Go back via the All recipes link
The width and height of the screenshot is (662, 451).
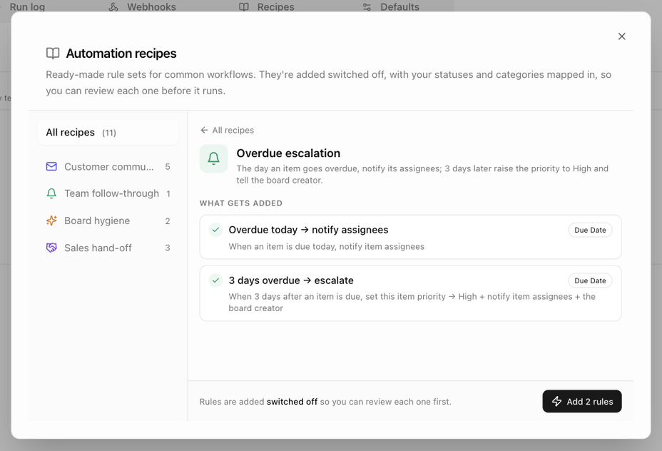(227, 130)
